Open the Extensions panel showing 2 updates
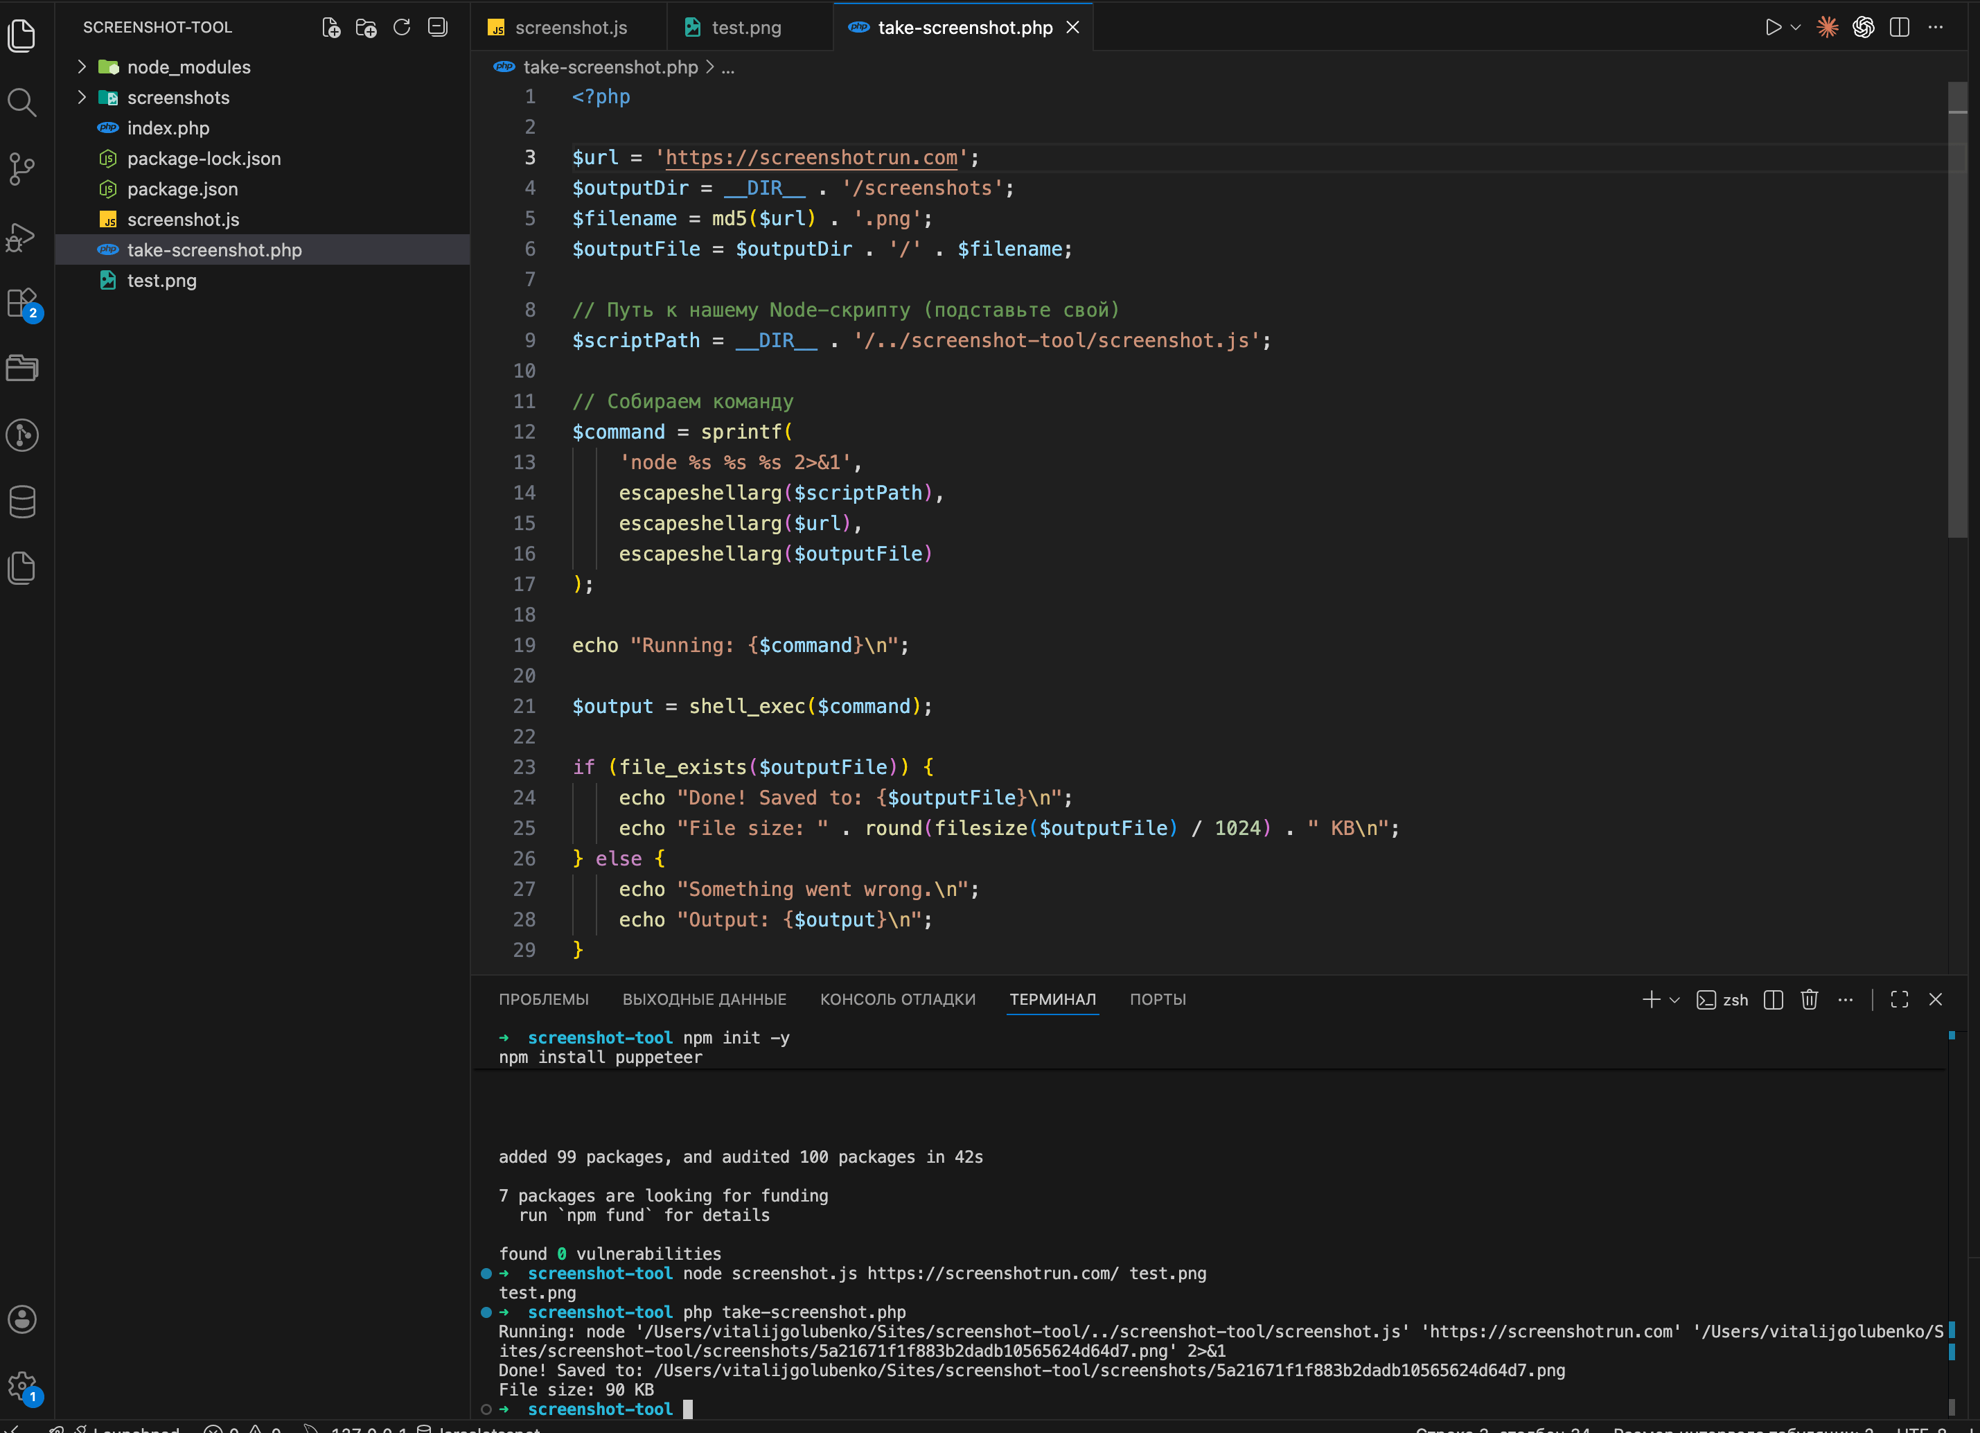The width and height of the screenshot is (1980, 1433). 22,303
